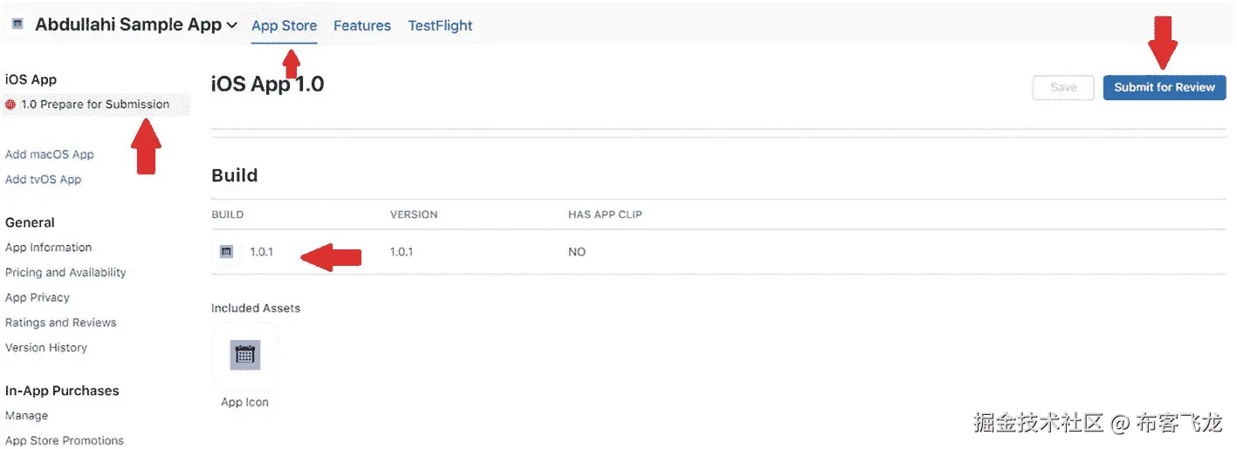This screenshot has height=449, width=1237.
Task: Click the iOS App sidebar heading
Action: pyautogui.click(x=31, y=79)
